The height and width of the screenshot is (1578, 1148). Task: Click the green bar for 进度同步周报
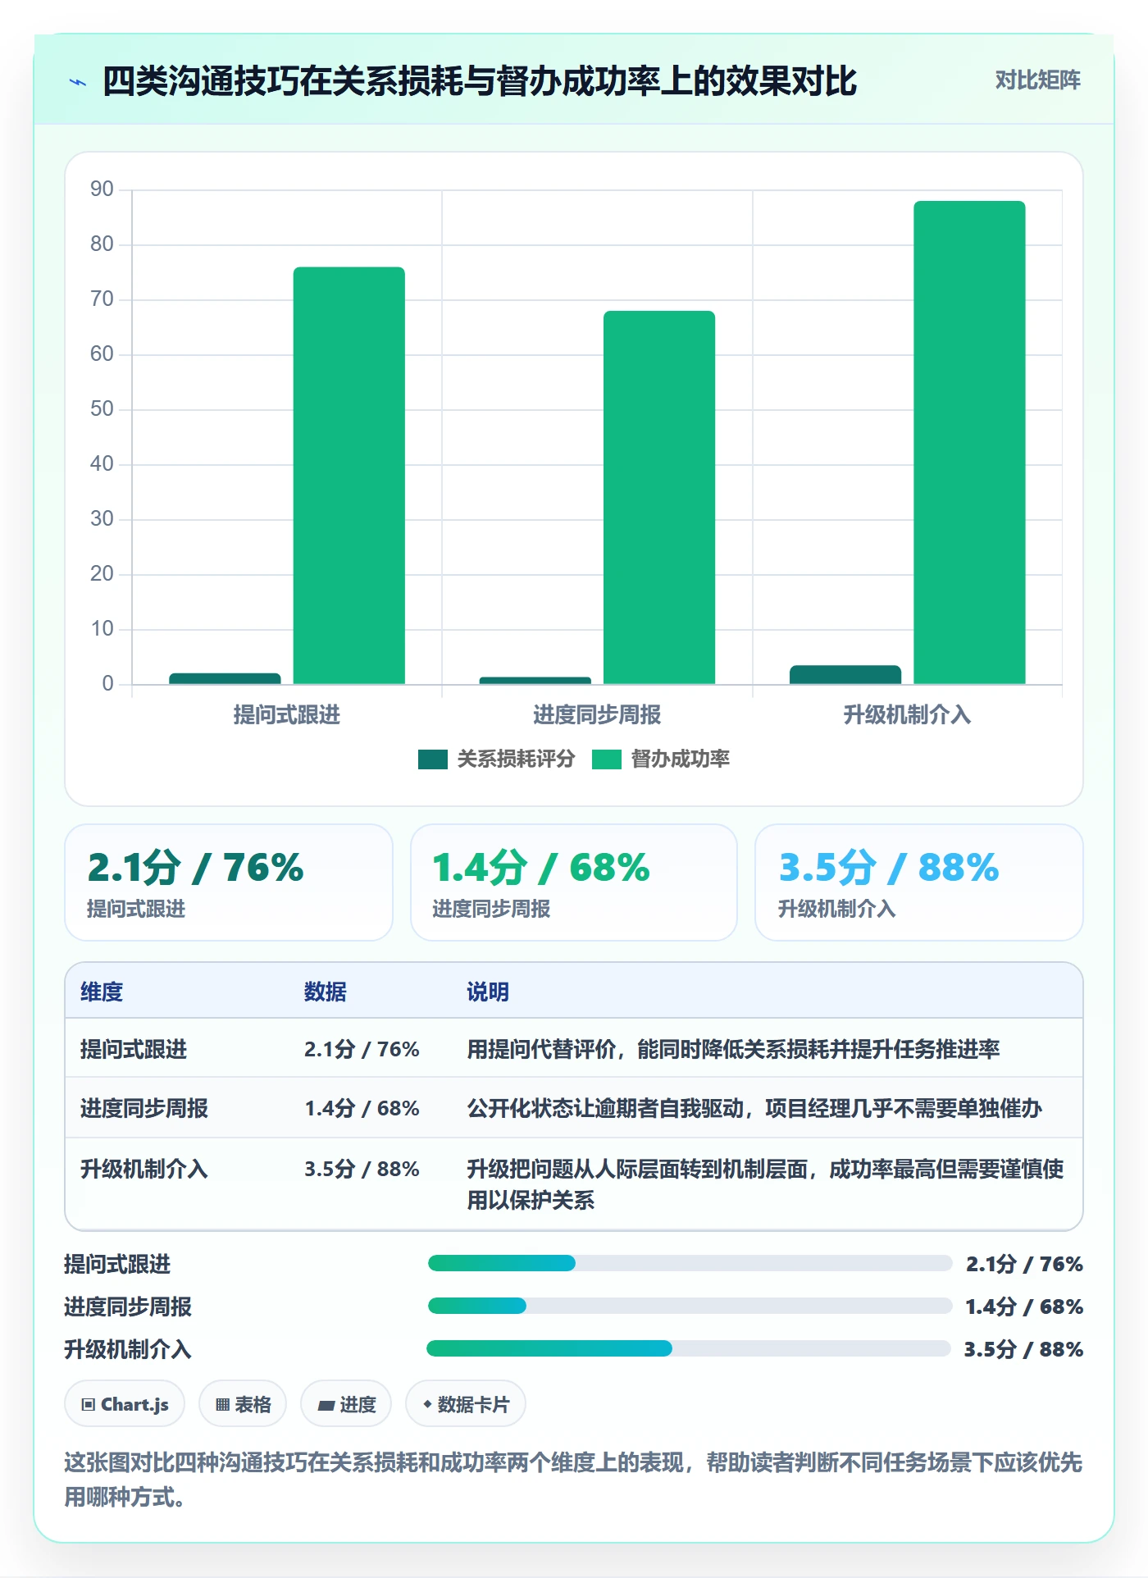tap(659, 498)
